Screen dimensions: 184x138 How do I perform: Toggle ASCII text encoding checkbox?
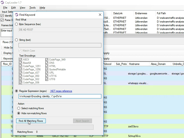click(20, 60)
